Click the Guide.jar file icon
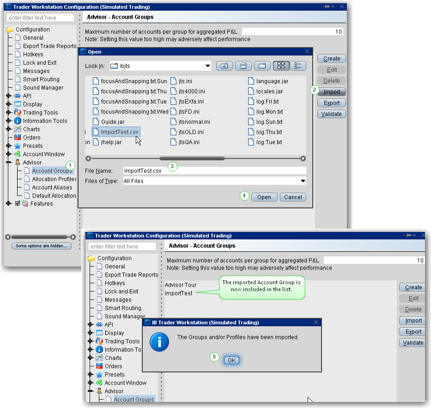 pos(96,122)
